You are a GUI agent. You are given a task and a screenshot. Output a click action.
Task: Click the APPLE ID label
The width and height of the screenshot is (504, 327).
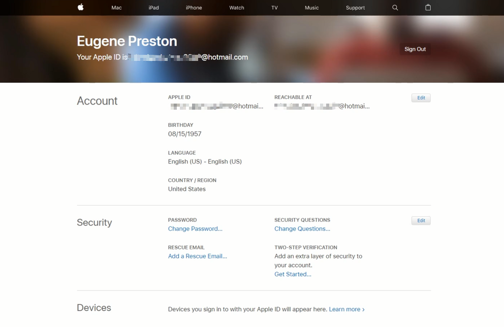pyautogui.click(x=179, y=97)
